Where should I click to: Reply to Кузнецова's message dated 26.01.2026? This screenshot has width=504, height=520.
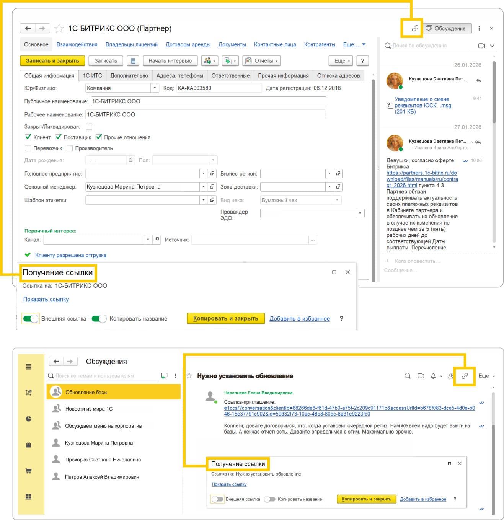click(x=479, y=80)
